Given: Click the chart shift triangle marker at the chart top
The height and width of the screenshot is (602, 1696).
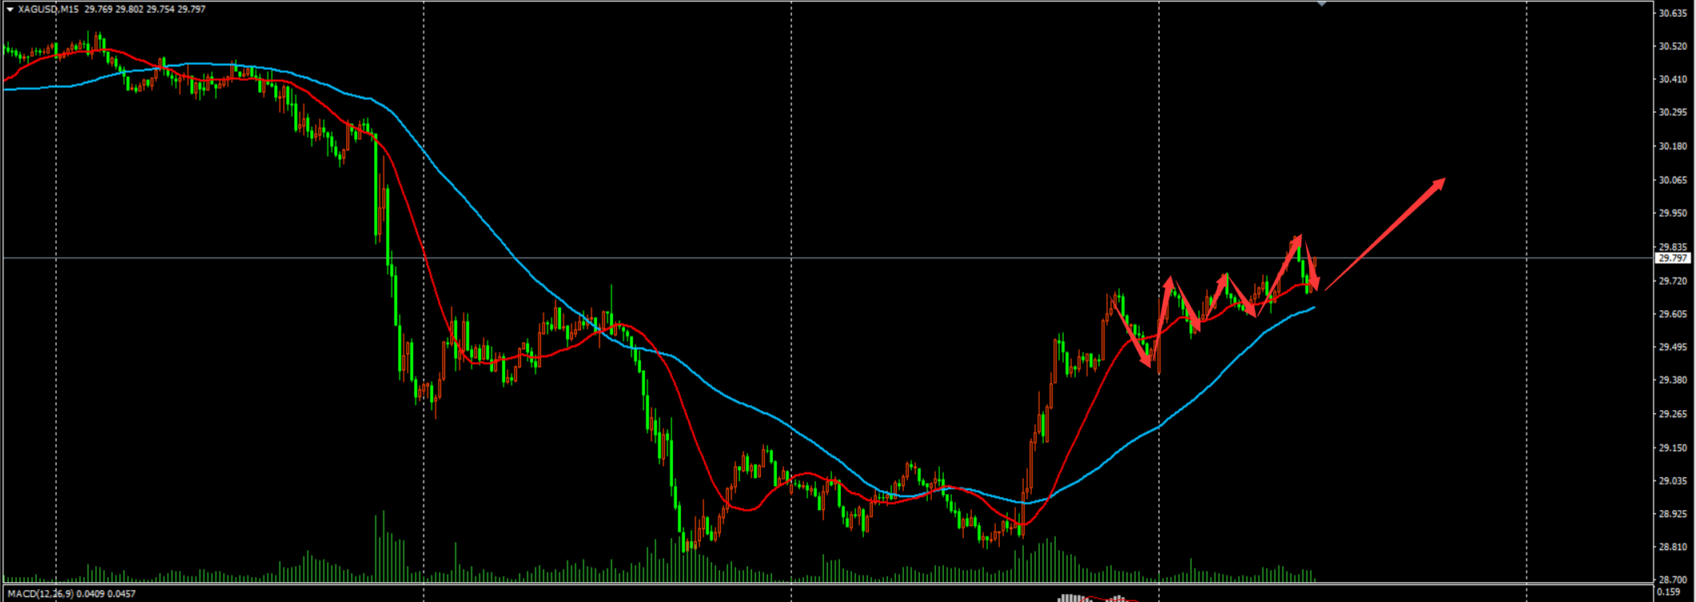Looking at the screenshot, I should click(1322, 3).
